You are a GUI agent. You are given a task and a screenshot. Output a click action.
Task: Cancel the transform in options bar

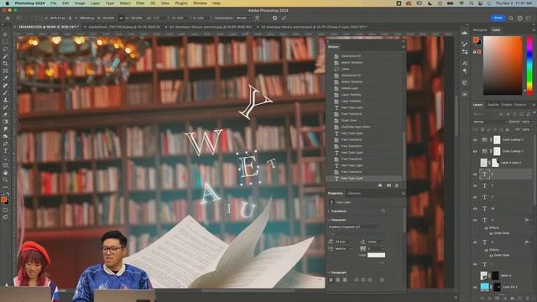pyautogui.click(x=274, y=18)
